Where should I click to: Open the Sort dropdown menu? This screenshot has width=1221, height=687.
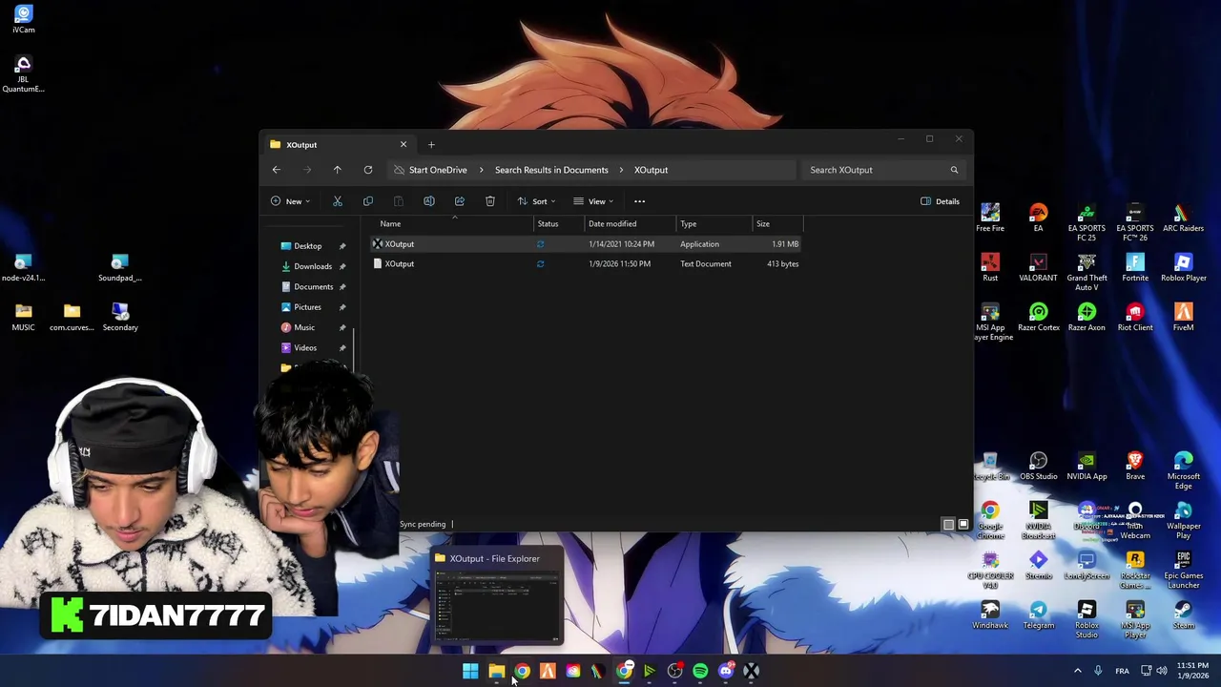click(536, 201)
